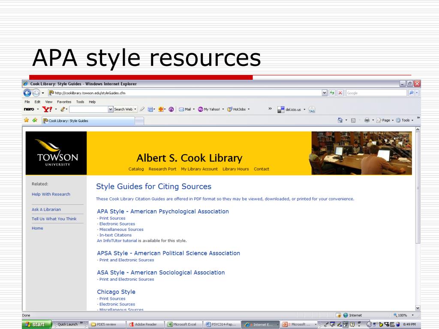Click the del.icio.us TAG icon
Image resolution: width=439 pixels, height=329 pixels.
point(312,110)
